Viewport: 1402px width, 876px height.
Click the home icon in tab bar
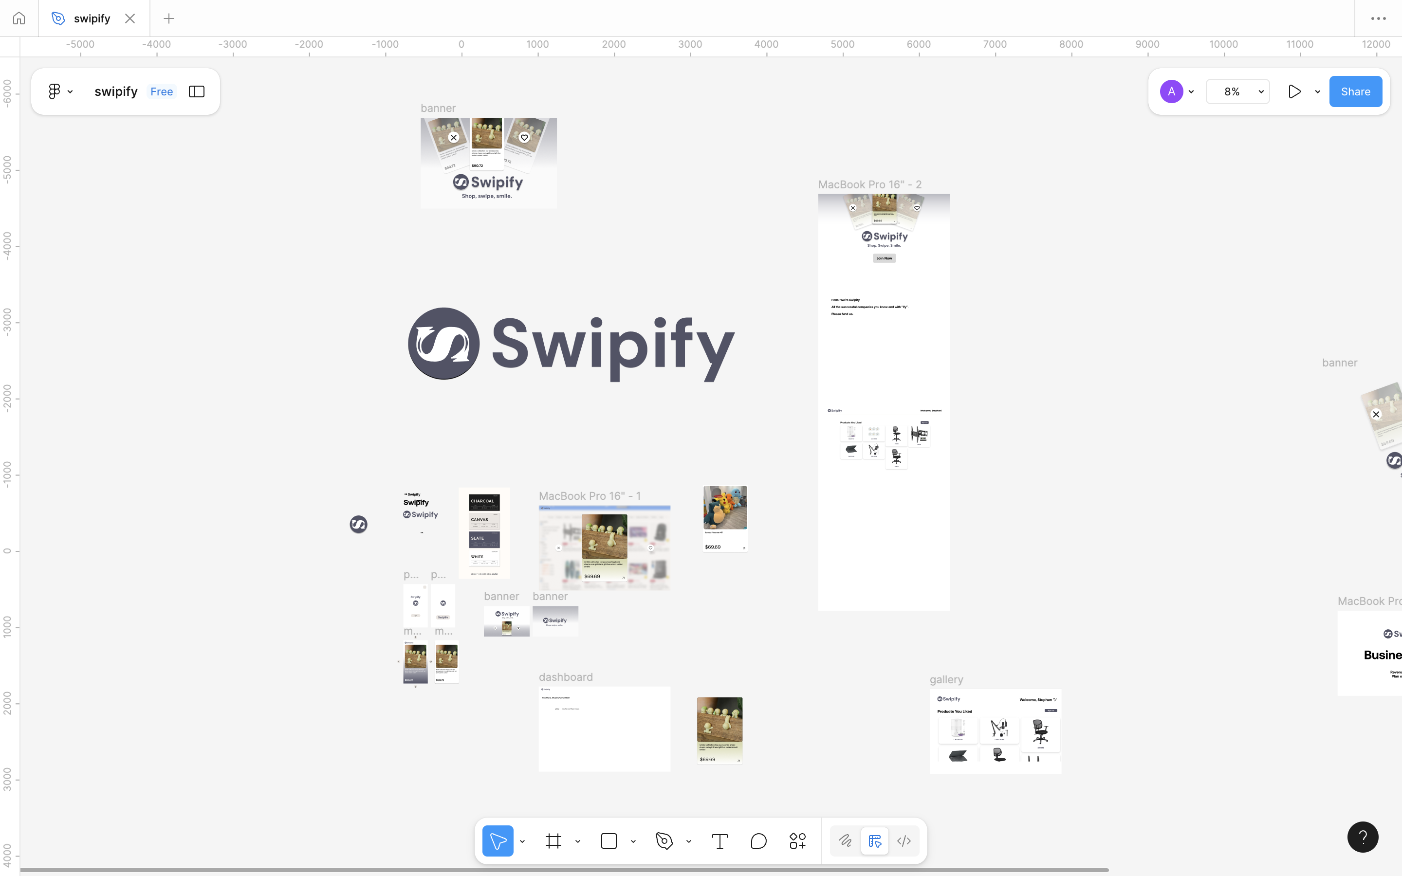(x=19, y=18)
